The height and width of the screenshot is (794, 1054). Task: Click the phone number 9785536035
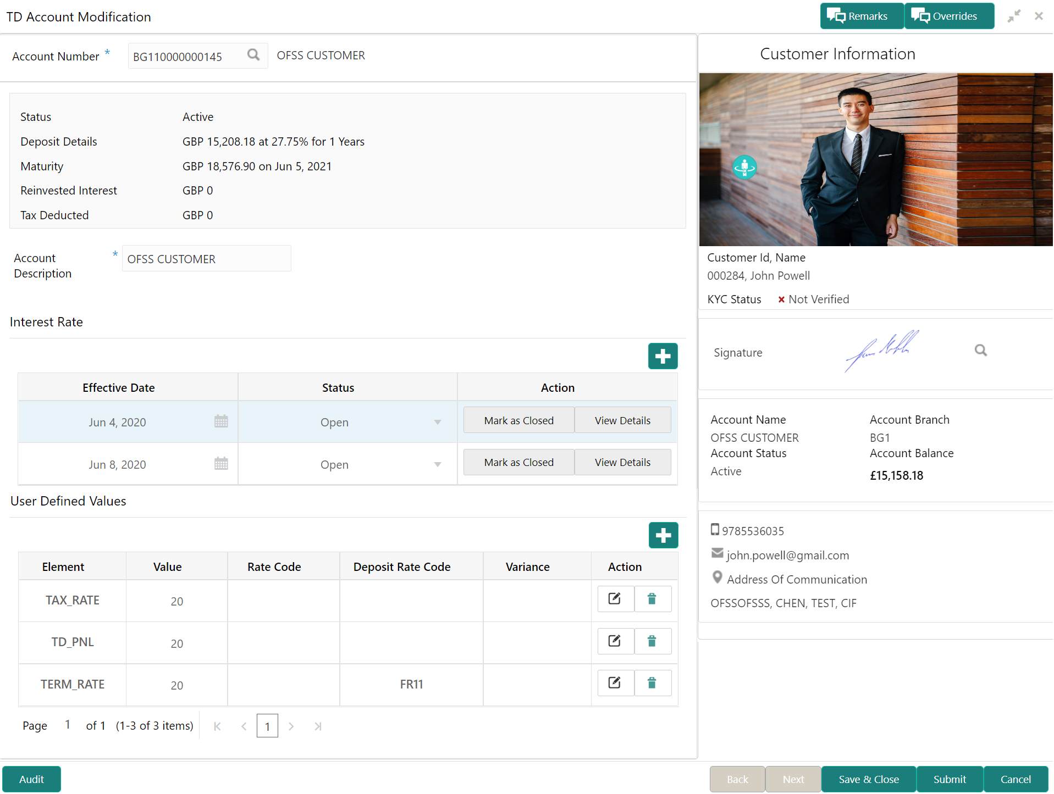point(753,531)
